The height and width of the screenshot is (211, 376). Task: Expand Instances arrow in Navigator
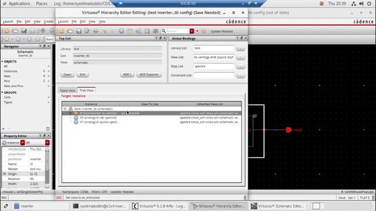(48, 71)
